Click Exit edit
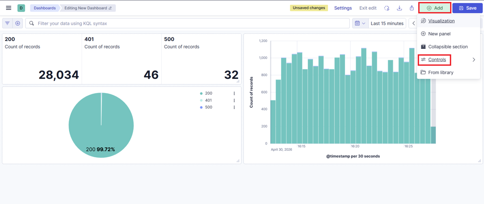Viewport: 484px width, 204px height. click(368, 8)
